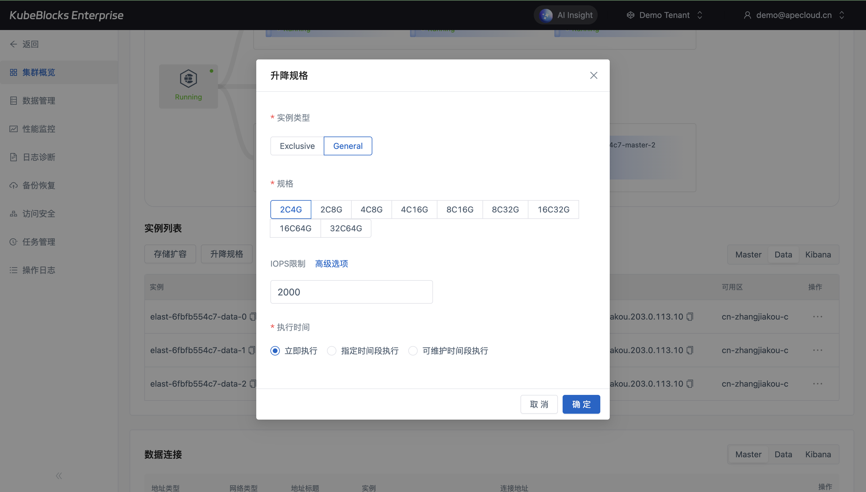Close the 升降规格 dialog with X

click(x=594, y=75)
